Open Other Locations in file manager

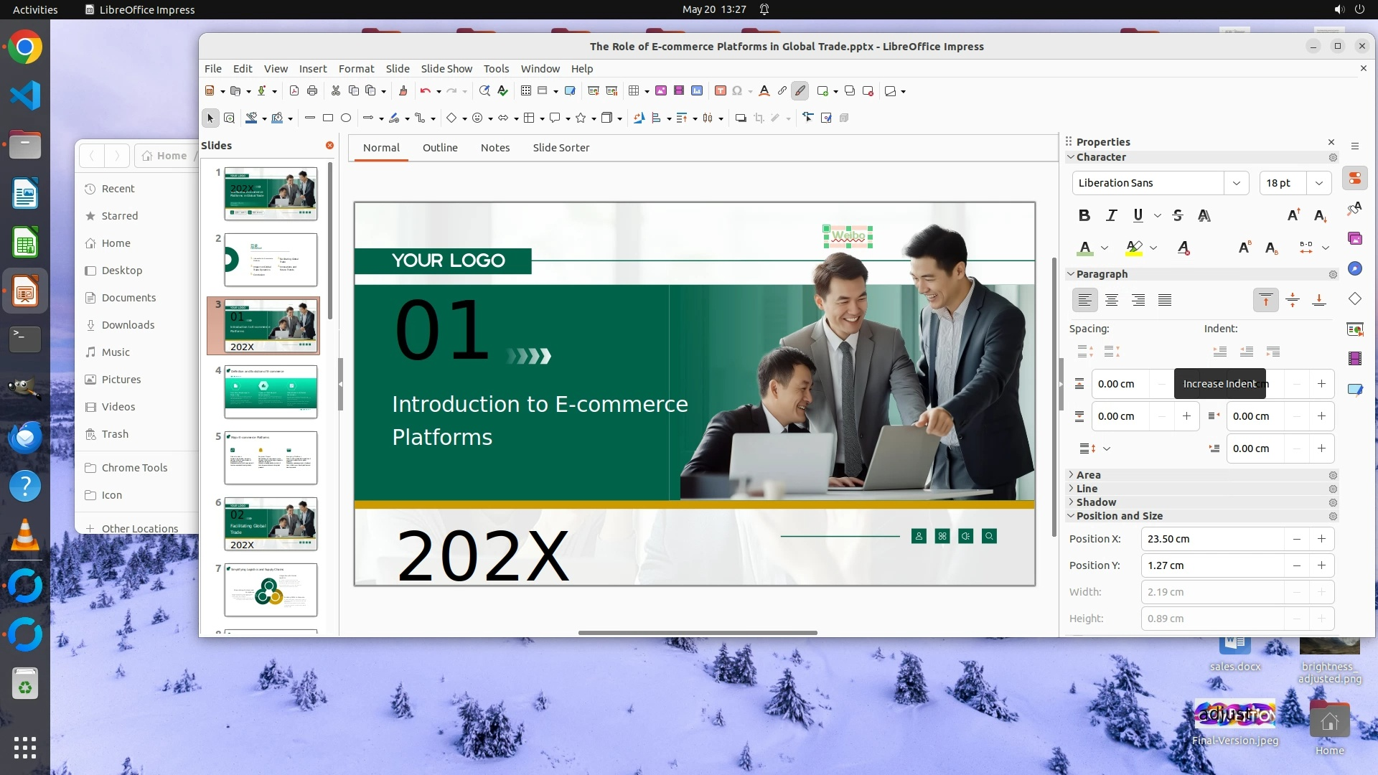(x=139, y=529)
